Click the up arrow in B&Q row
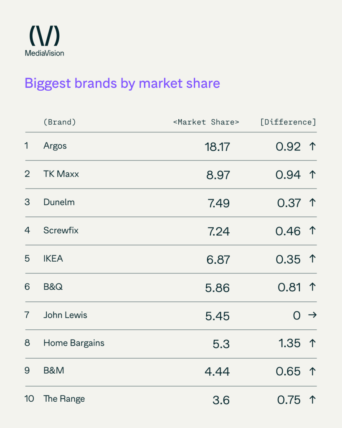This screenshot has width=342, height=428. [312, 288]
